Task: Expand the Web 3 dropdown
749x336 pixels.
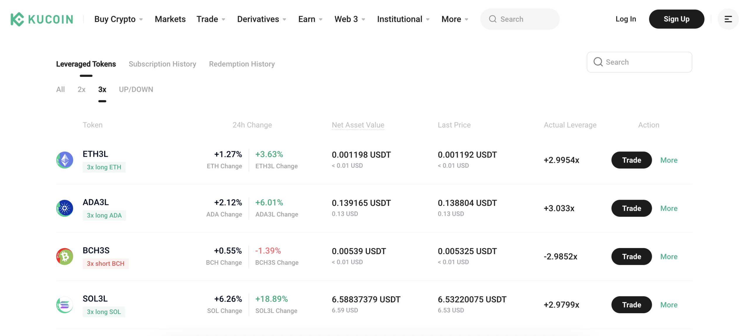Action: coord(350,19)
